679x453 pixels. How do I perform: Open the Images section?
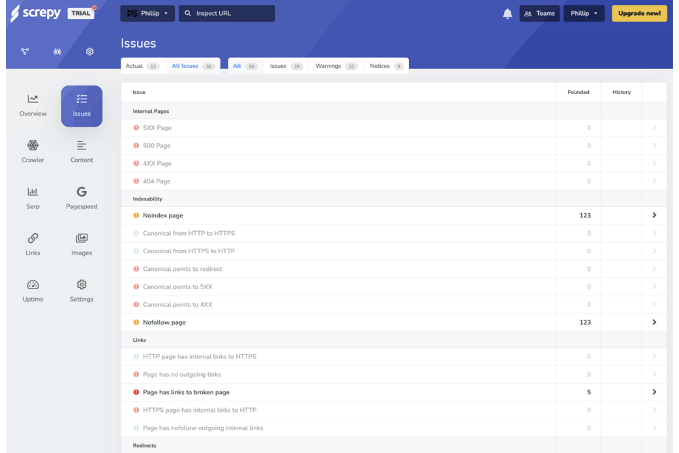point(82,245)
